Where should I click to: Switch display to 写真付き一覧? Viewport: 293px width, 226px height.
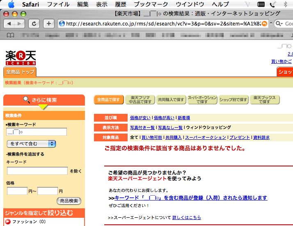[142, 128]
